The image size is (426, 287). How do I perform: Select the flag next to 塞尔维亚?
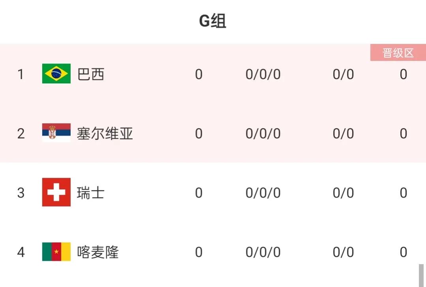55,133
